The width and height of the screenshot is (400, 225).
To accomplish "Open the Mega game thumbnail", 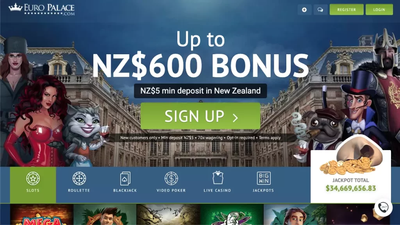I will tap(42, 214).
